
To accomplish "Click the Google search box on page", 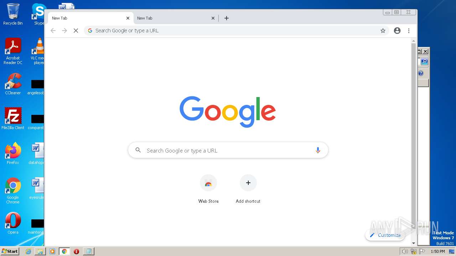I will (x=228, y=150).
